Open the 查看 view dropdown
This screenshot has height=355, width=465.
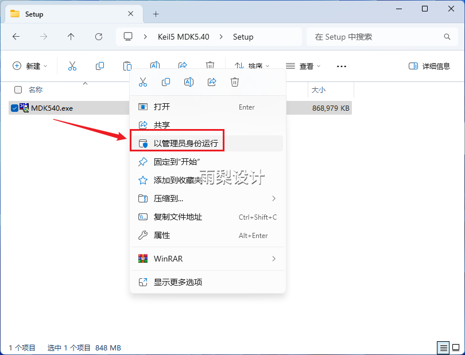(x=303, y=66)
